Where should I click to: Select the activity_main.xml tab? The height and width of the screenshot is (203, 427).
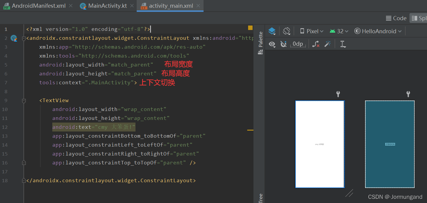click(x=171, y=6)
